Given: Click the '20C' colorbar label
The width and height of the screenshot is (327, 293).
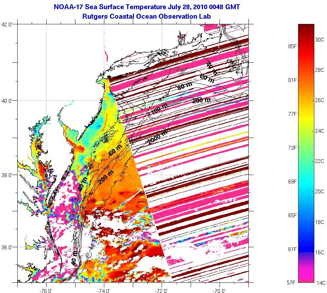Looking at the screenshot, I should (x=320, y=192).
